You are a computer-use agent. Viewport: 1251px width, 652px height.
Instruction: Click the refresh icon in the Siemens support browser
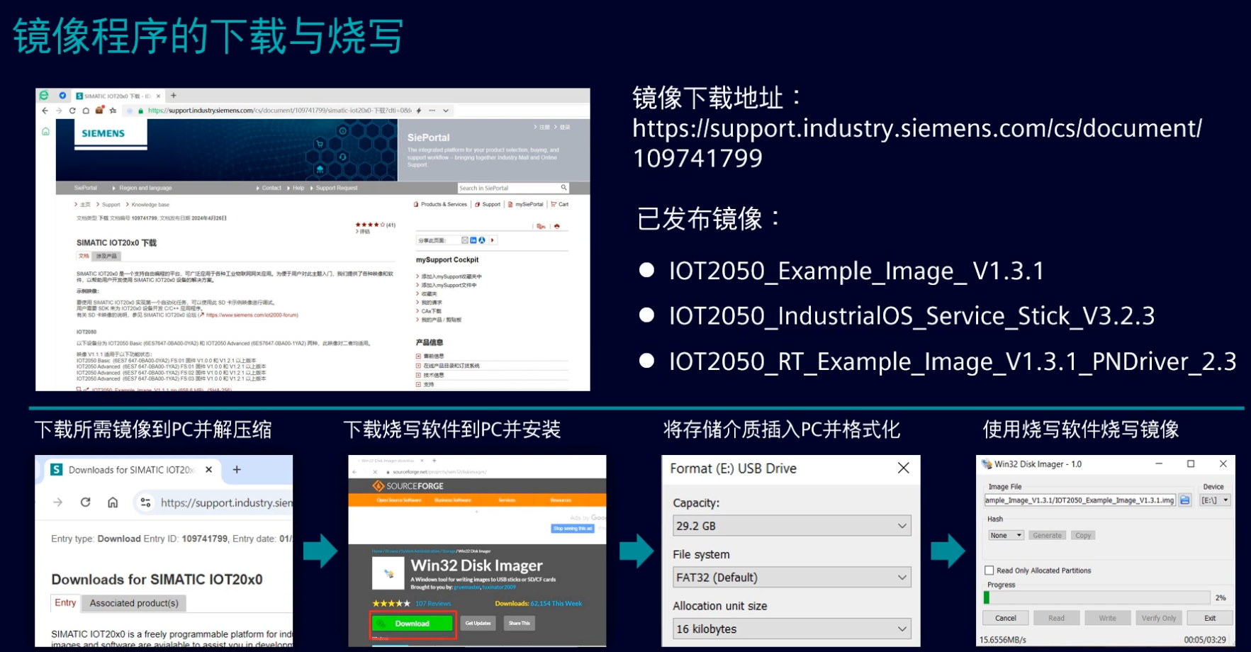pyautogui.click(x=72, y=111)
